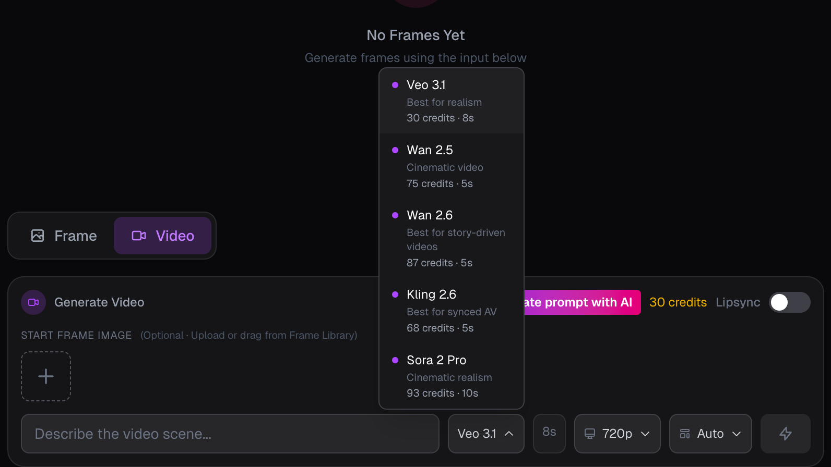Viewport: 831px width, 467px height.
Task: Click the monitor icon in the resolution selector
Action: pyautogui.click(x=590, y=434)
